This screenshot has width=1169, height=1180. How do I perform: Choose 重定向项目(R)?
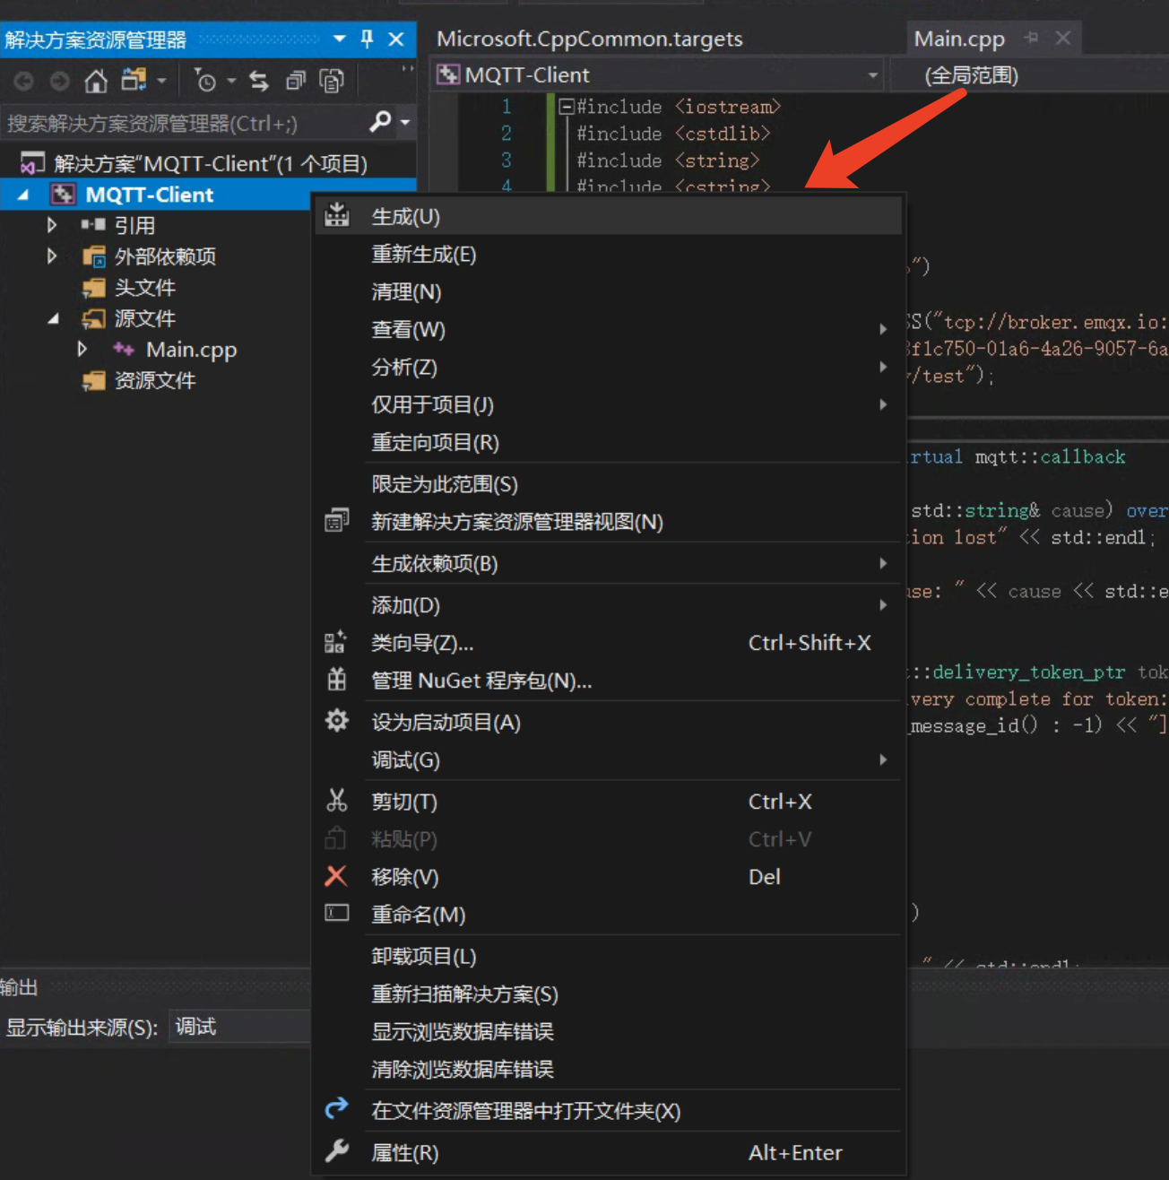click(x=608, y=443)
